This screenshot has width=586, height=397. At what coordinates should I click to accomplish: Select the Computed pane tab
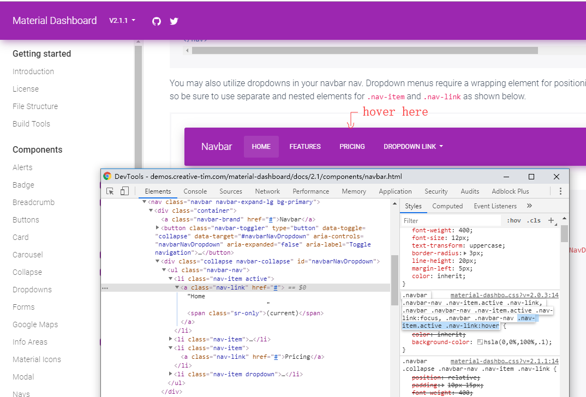pyautogui.click(x=447, y=206)
